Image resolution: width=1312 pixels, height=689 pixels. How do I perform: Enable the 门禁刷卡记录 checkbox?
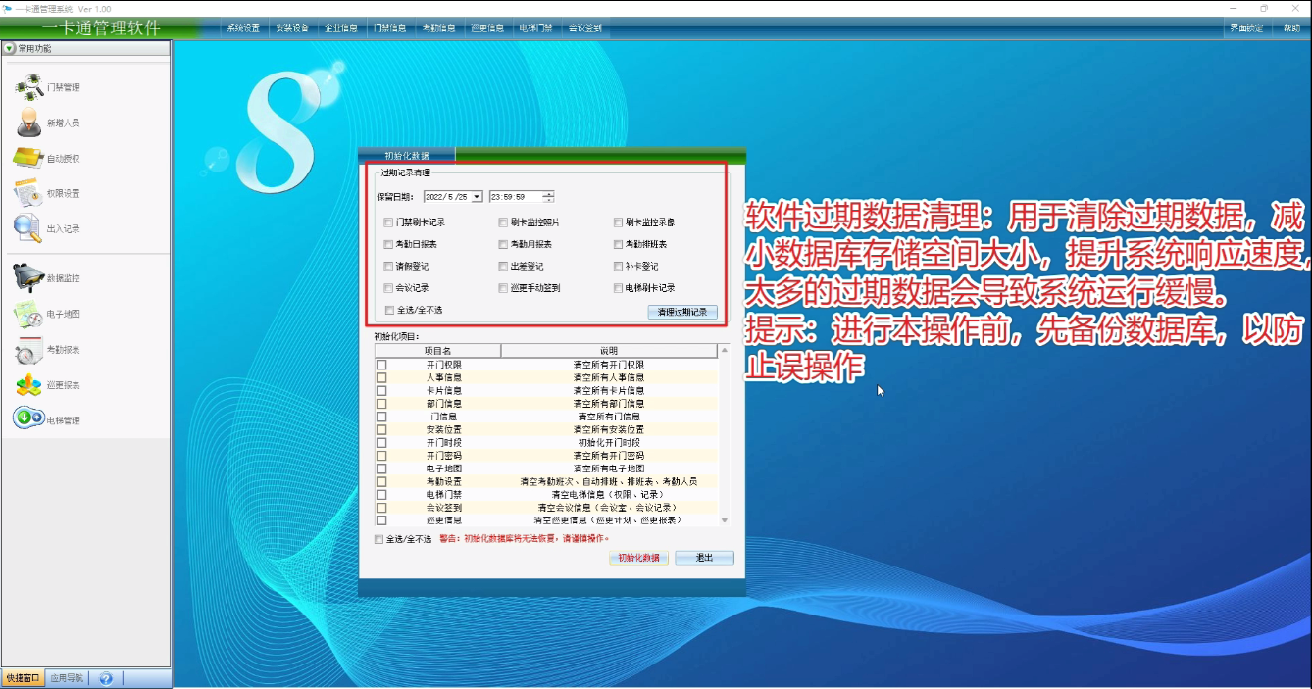pos(389,222)
